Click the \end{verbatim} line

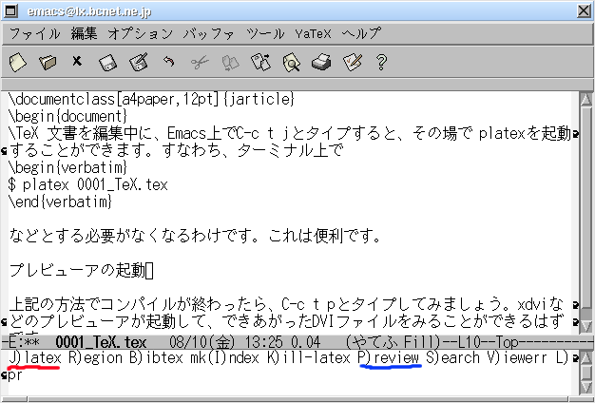[x=60, y=201]
